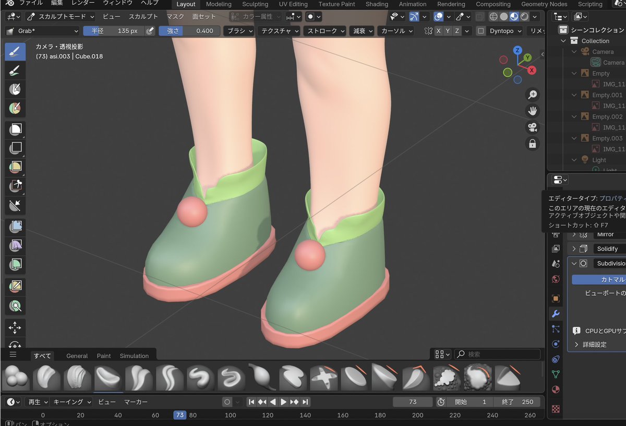Open the Object Constraints properties tab

click(556, 359)
